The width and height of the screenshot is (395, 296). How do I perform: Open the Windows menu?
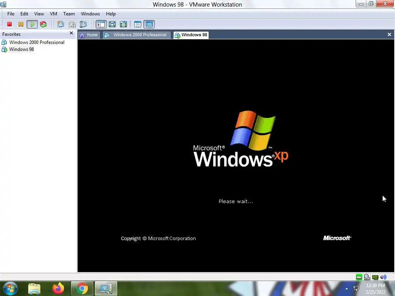[90, 14]
